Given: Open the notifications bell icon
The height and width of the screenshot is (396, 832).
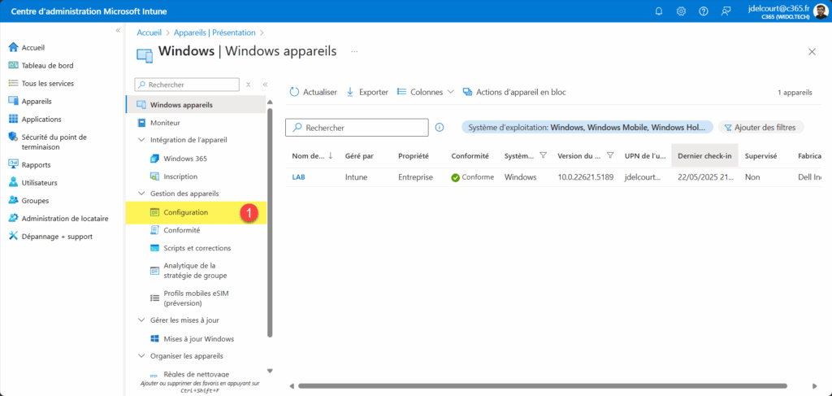Looking at the screenshot, I should pyautogui.click(x=659, y=11).
